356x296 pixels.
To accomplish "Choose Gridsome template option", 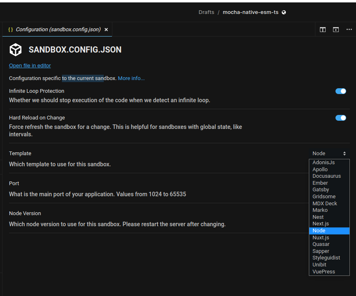I will point(329,196).
